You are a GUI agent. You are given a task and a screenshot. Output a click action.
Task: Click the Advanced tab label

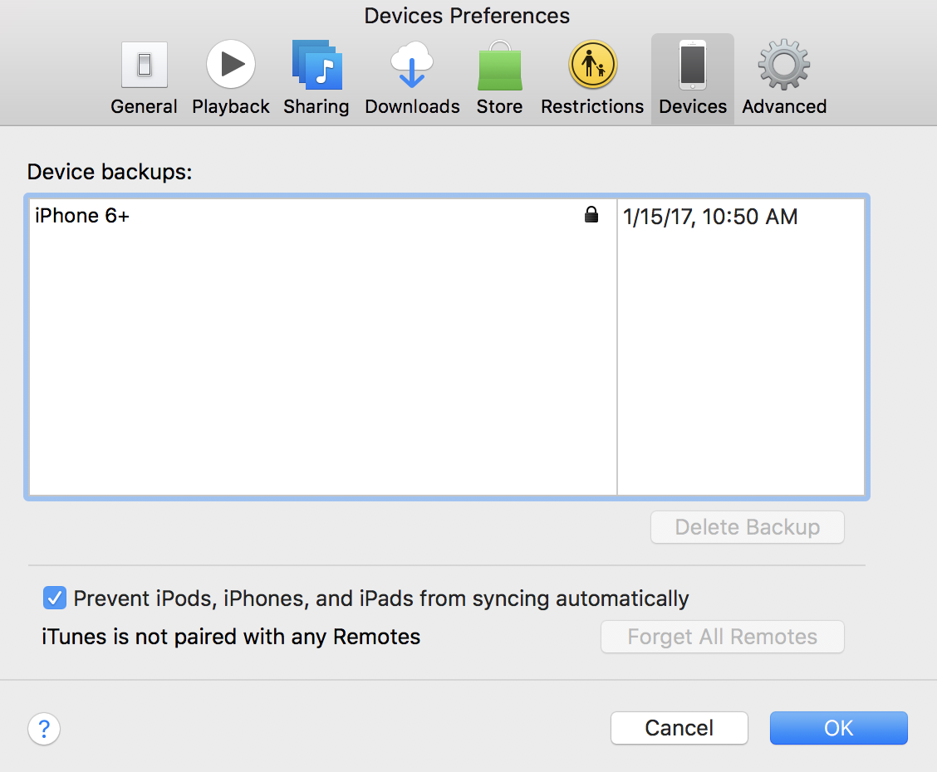click(784, 106)
